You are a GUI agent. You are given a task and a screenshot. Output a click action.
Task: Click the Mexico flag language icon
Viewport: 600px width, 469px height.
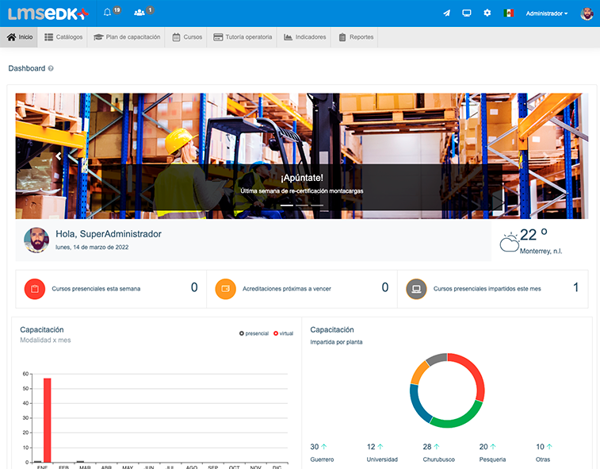pos(508,13)
